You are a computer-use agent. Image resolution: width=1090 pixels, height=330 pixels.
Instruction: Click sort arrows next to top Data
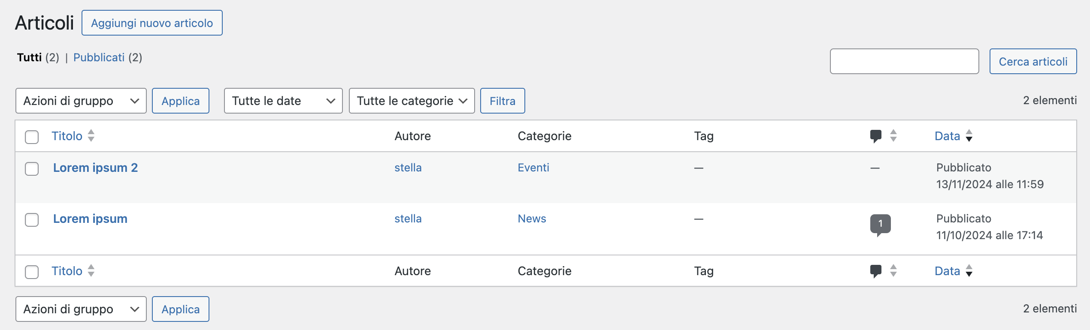(x=969, y=136)
